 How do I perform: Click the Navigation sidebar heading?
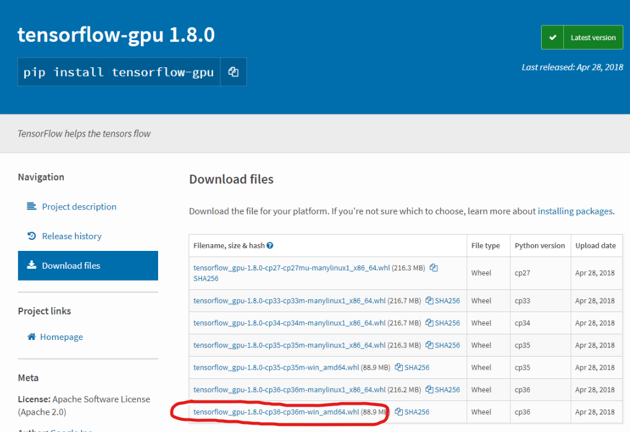[41, 177]
